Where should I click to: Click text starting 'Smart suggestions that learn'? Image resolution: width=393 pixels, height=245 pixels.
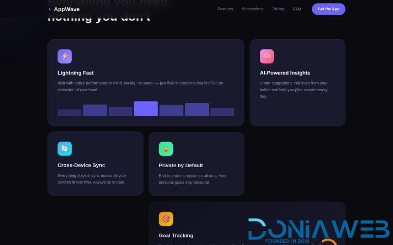pos(293,90)
